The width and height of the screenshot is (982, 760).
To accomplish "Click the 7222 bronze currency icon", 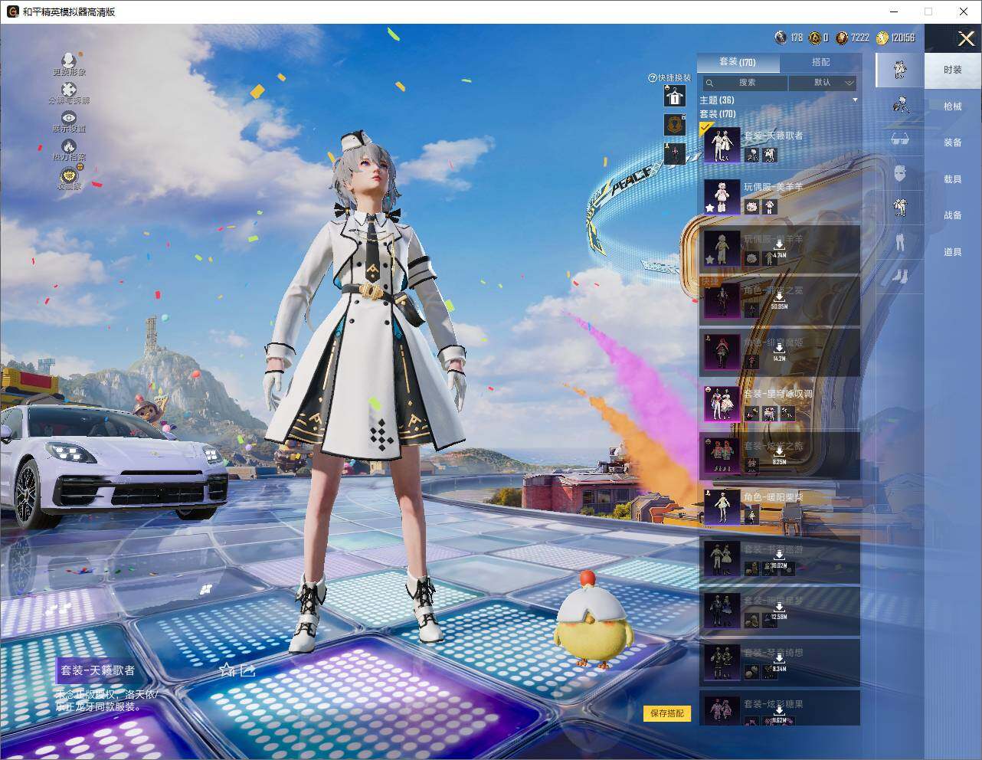I will click(842, 37).
